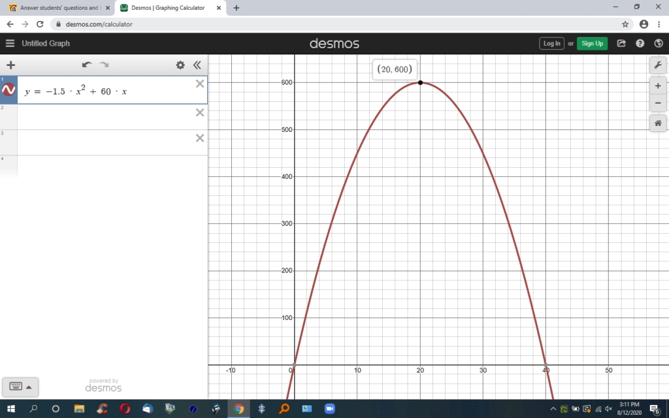Image resolution: width=669 pixels, height=418 pixels.
Task: Click into the equation y = -1.5x² + 60x
Action: tap(76, 91)
